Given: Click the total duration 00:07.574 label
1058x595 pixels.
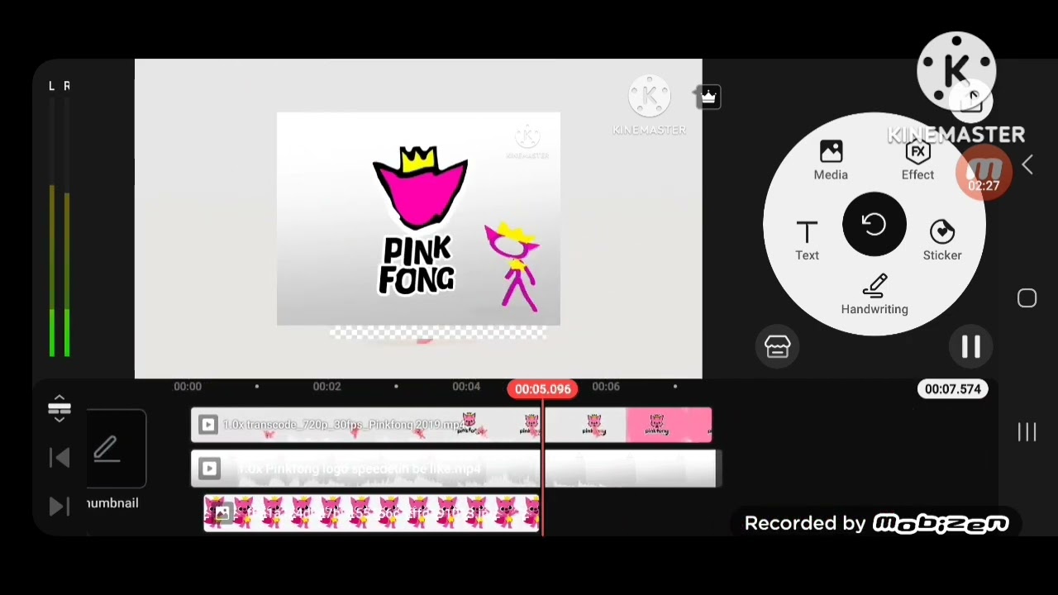Looking at the screenshot, I should click(953, 389).
